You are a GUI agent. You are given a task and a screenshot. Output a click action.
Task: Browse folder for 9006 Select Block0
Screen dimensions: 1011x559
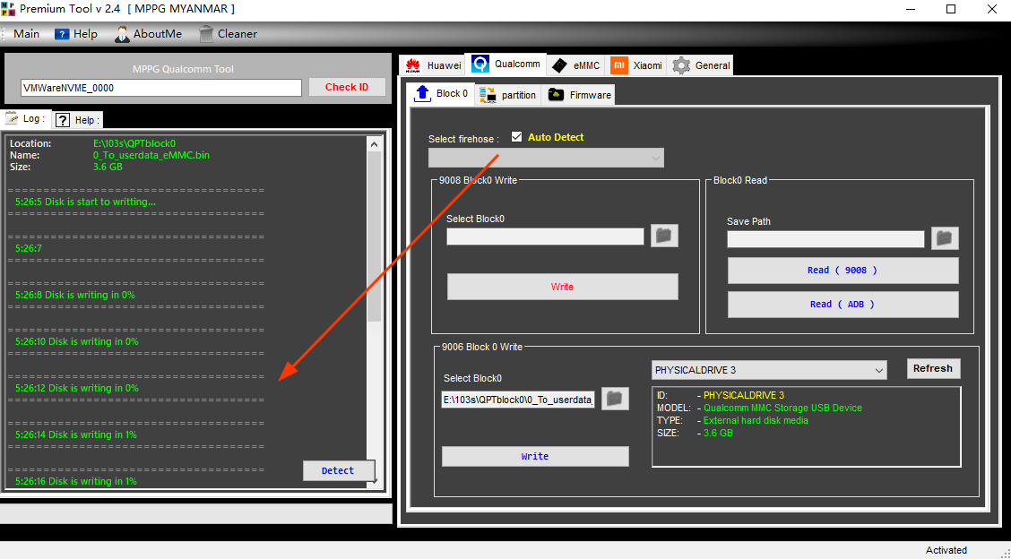[x=615, y=399]
